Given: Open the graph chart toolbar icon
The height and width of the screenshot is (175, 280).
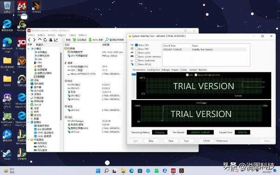Looking at the screenshot, I should (x=56, y=40).
